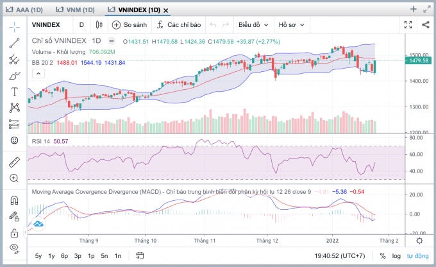Toggle tự động auto scale

417,256
